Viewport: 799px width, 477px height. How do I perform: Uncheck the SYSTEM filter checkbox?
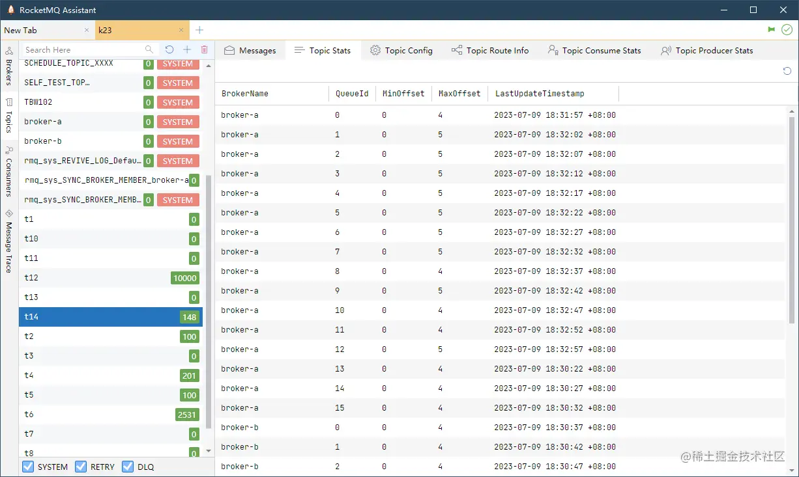pyautogui.click(x=28, y=467)
